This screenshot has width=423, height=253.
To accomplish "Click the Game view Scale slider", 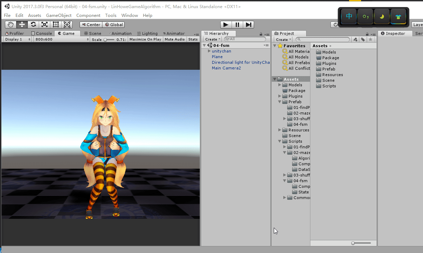I will (x=109, y=39).
